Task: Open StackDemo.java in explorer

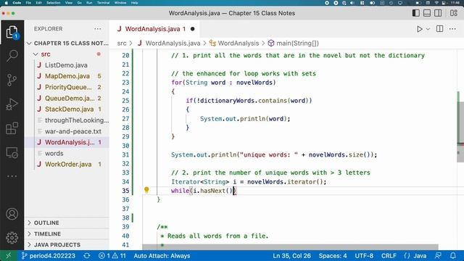Action: pyautogui.click(x=67, y=109)
